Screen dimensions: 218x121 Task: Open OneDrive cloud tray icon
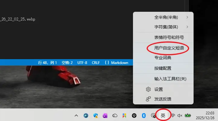click(x=115, y=116)
